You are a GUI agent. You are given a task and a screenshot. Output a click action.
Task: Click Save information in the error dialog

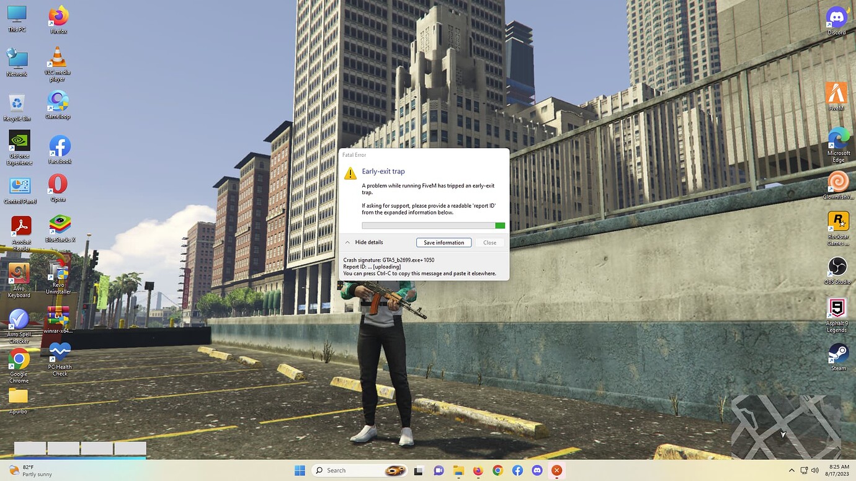pos(443,242)
